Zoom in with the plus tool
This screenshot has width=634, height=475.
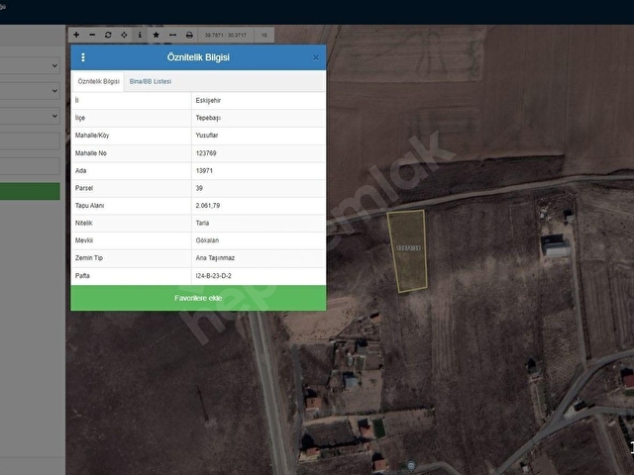pyautogui.click(x=76, y=36)
